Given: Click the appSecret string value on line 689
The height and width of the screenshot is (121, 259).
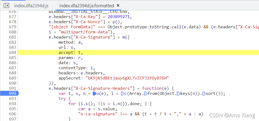Looking at the screenshot, I should coord(127,78).
